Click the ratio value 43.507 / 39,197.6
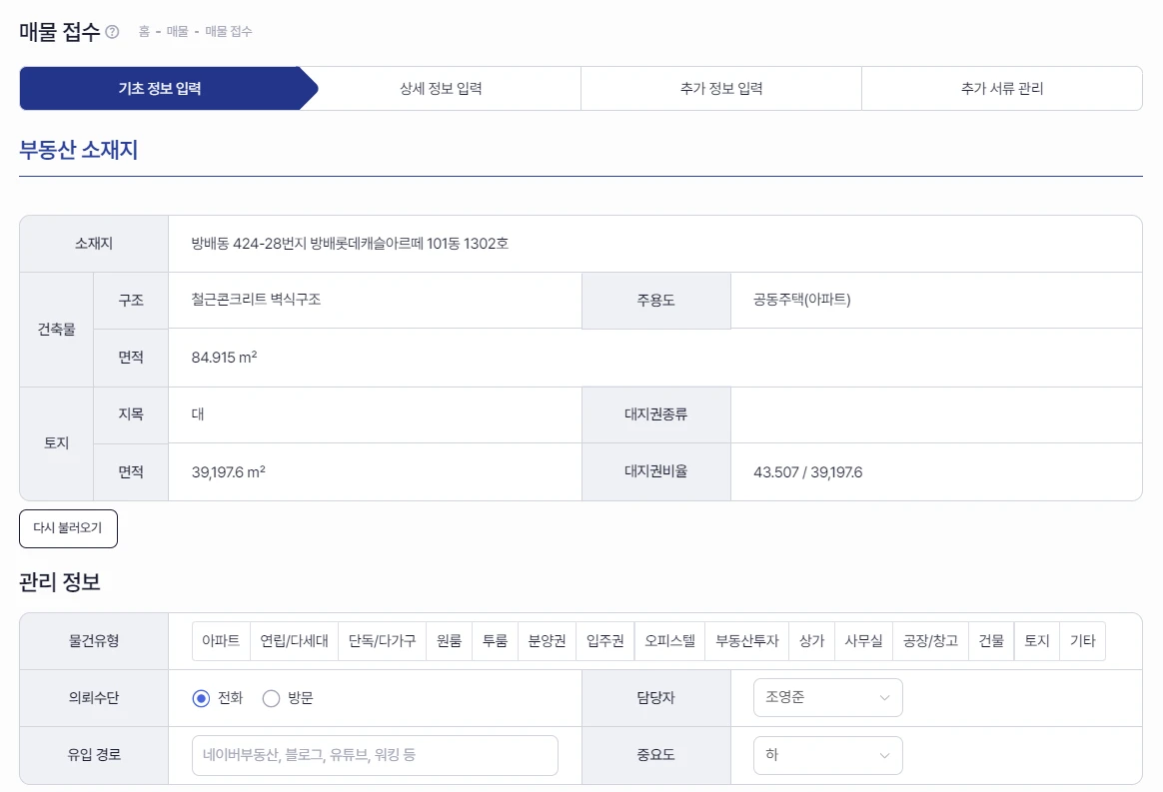This screenshot has height=792, width=1163. [x=807, y=472]
